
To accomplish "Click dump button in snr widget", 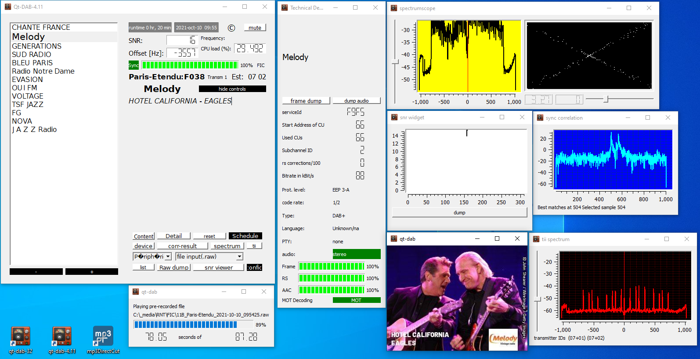I will (459, 213).
